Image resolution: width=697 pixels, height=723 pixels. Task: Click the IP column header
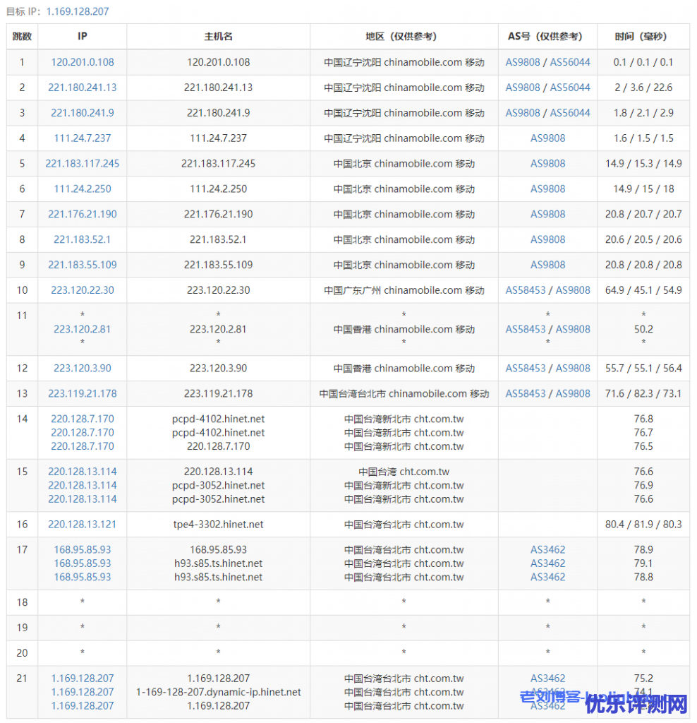click(x=82, y=37)
